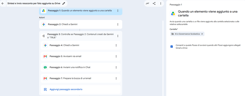Open three-dot menu for Passaggio 5
Viewport: 245px width, 96px height.
[116, 56]
